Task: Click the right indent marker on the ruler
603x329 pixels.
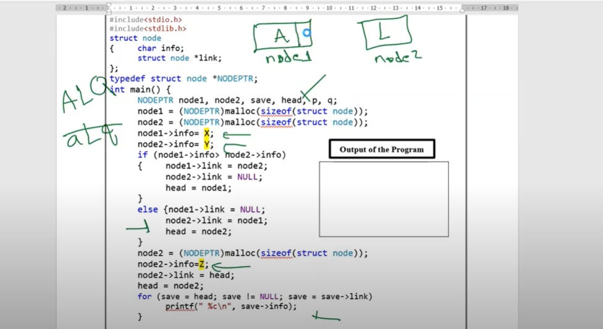Action: click(462, 10)
